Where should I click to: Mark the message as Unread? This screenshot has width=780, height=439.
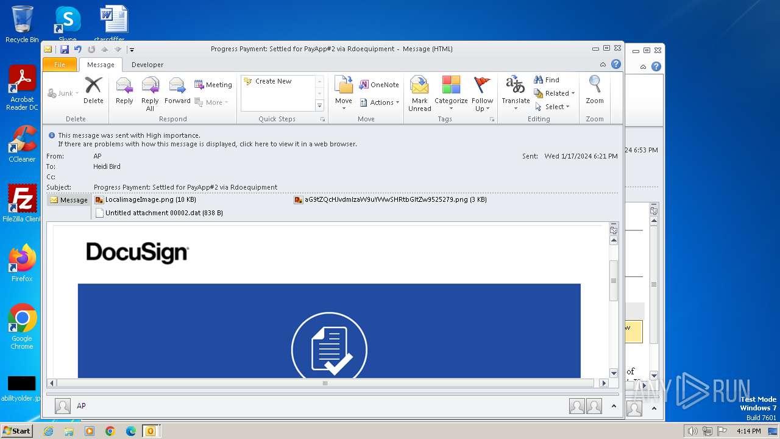[x=419, y=94]
